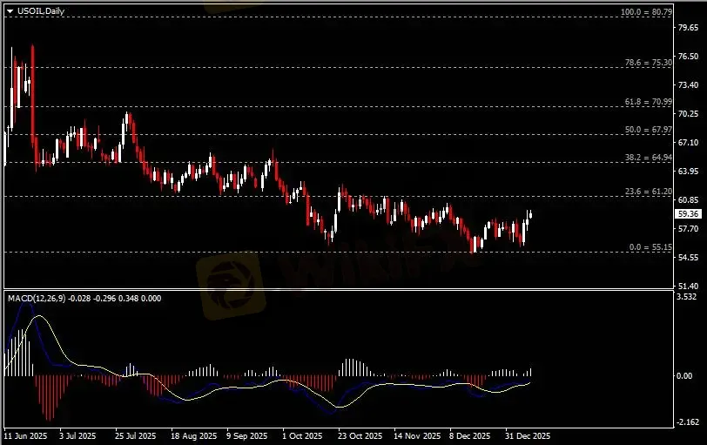Viewport: 707px width, 445px height.
Task: Open the dropdown arrow beside USOIL,Daily
Action: [10, 11]
